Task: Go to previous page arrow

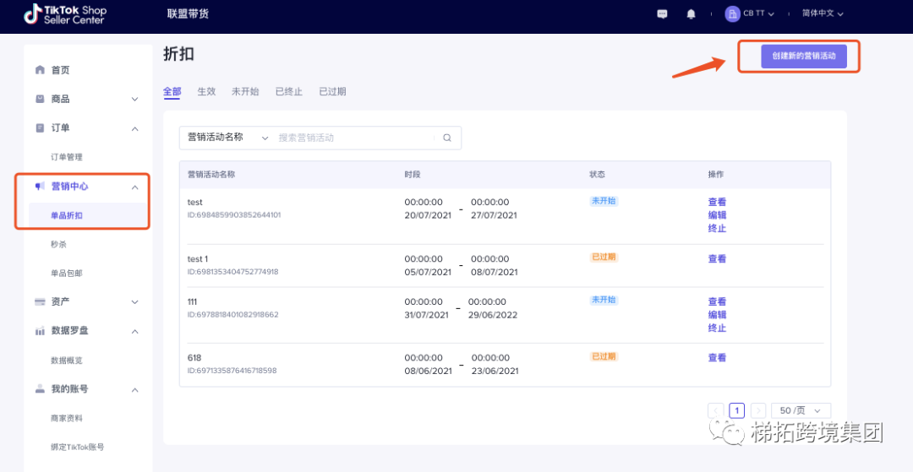Action: click(716, 410)
